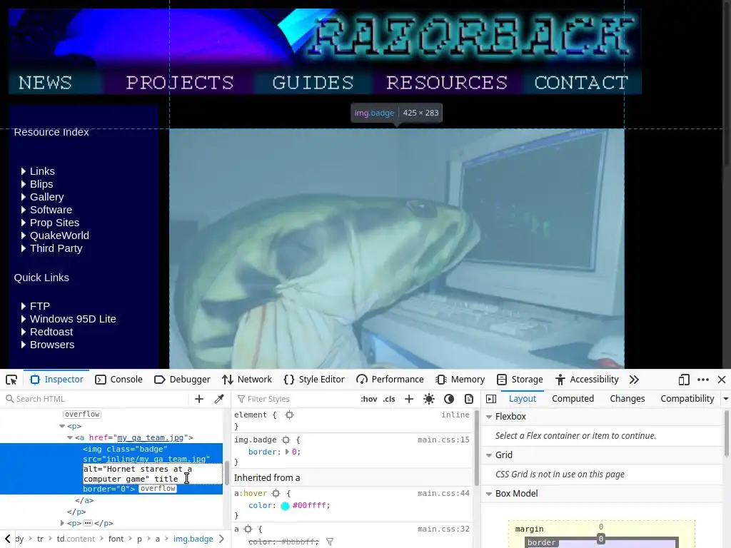The width and height of the screenshot is (731, 548).
Task: Open the Inspector panel tab
Action: 56,380
